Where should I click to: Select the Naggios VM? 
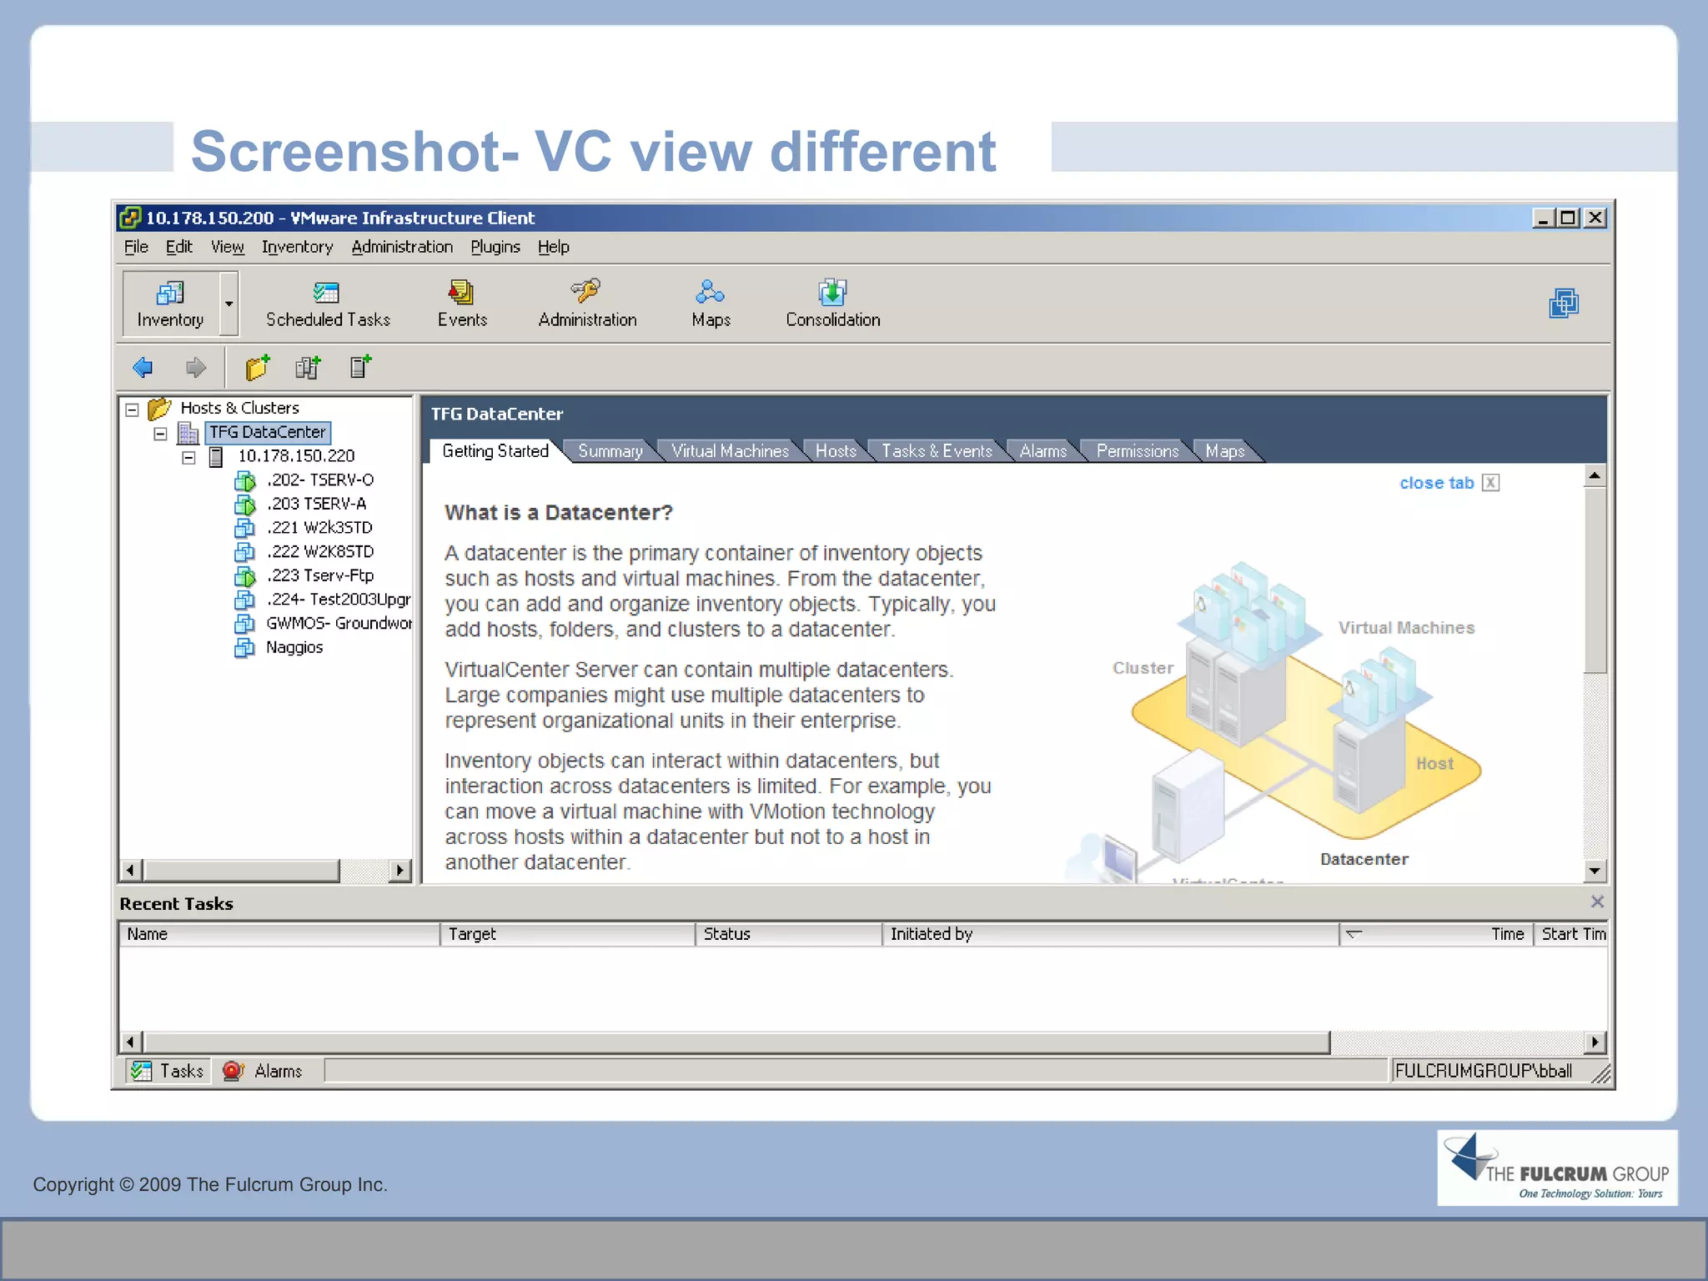294,647
